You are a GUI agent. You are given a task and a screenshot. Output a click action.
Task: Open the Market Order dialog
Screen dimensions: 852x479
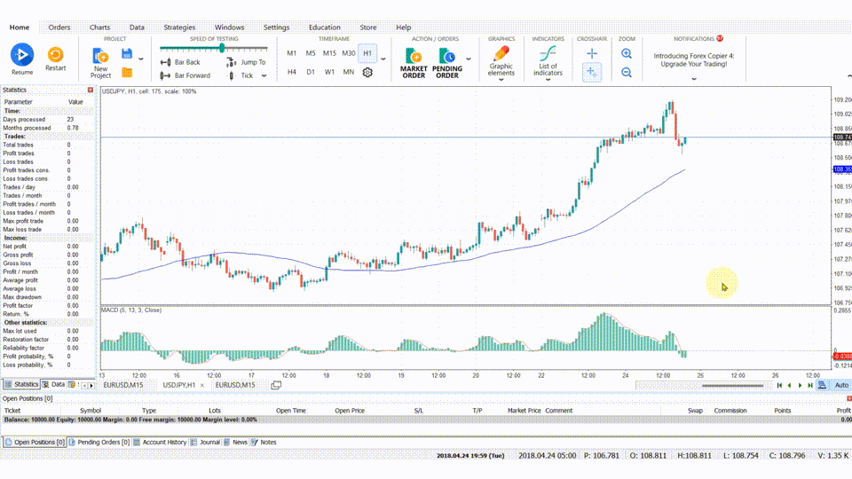[414, 62]
